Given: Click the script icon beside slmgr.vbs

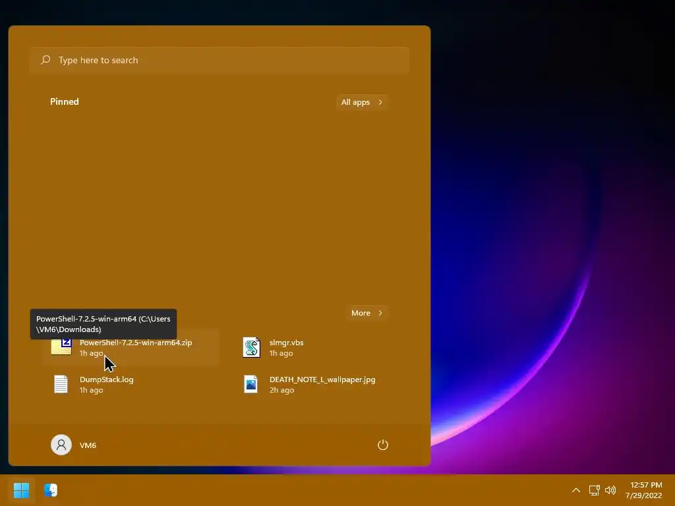Looking at the screenshot, I should [251, 347].
